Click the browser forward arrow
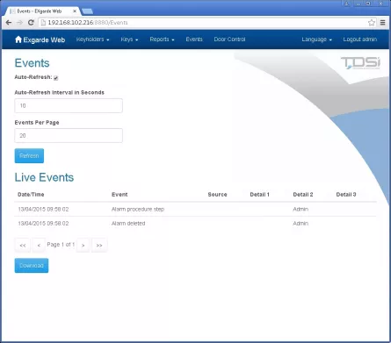391x343 pixels. click(x=19, y=23)
